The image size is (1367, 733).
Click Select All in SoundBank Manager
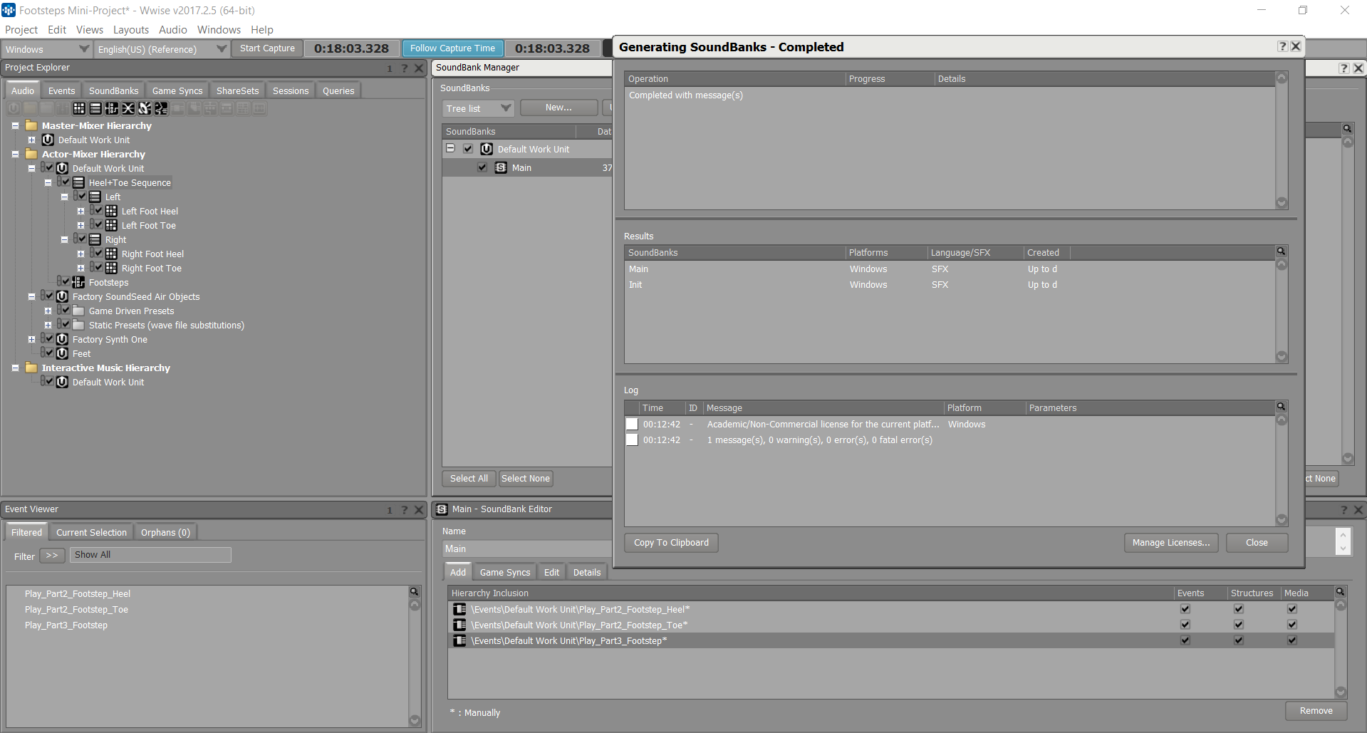coord(469,479)
